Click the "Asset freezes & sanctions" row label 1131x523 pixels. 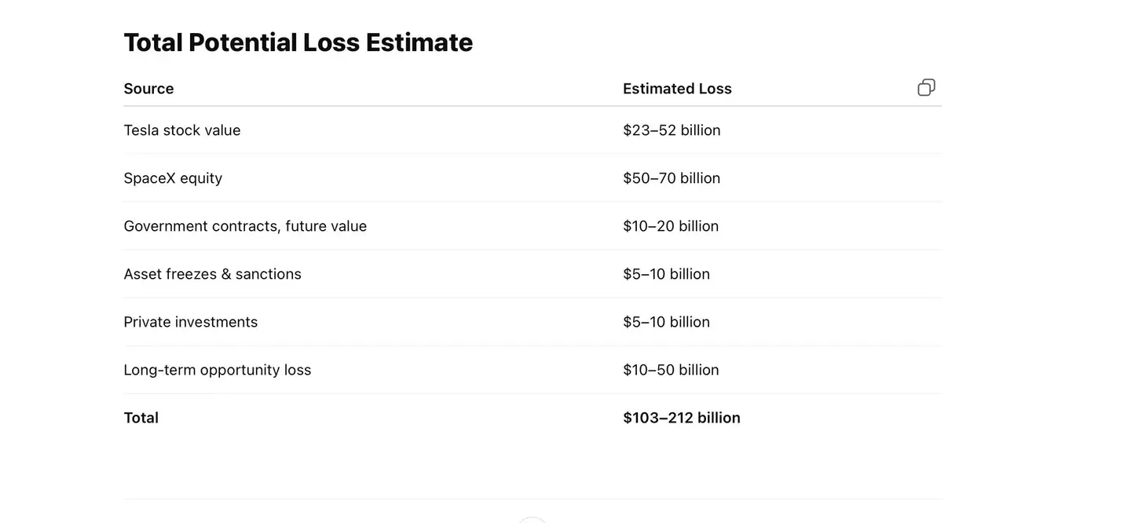pos(212,274)
